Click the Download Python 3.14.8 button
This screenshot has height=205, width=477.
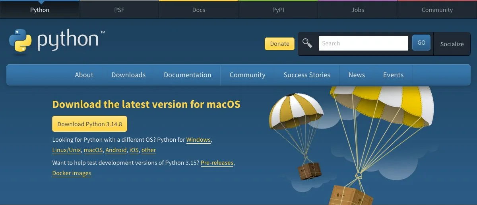89,124
